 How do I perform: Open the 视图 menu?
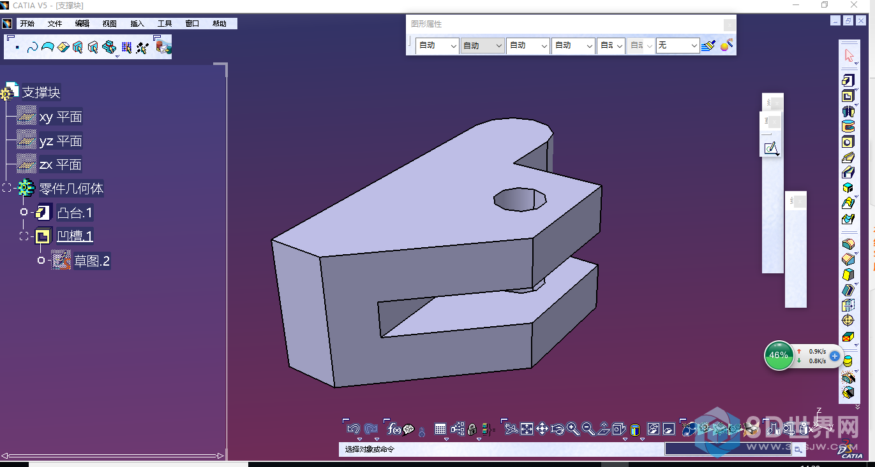(x=110, y=24)
